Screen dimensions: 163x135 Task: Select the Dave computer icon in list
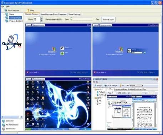[x=7, y=14]
